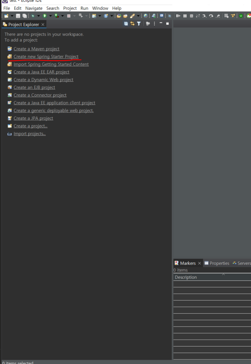Click the Suspend (pause) toolbar icon
251x364 pixels.
tap(185, 16)
